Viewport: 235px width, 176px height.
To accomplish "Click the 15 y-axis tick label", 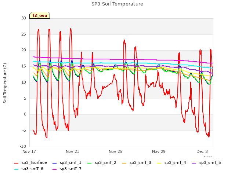I will point(23,66).
